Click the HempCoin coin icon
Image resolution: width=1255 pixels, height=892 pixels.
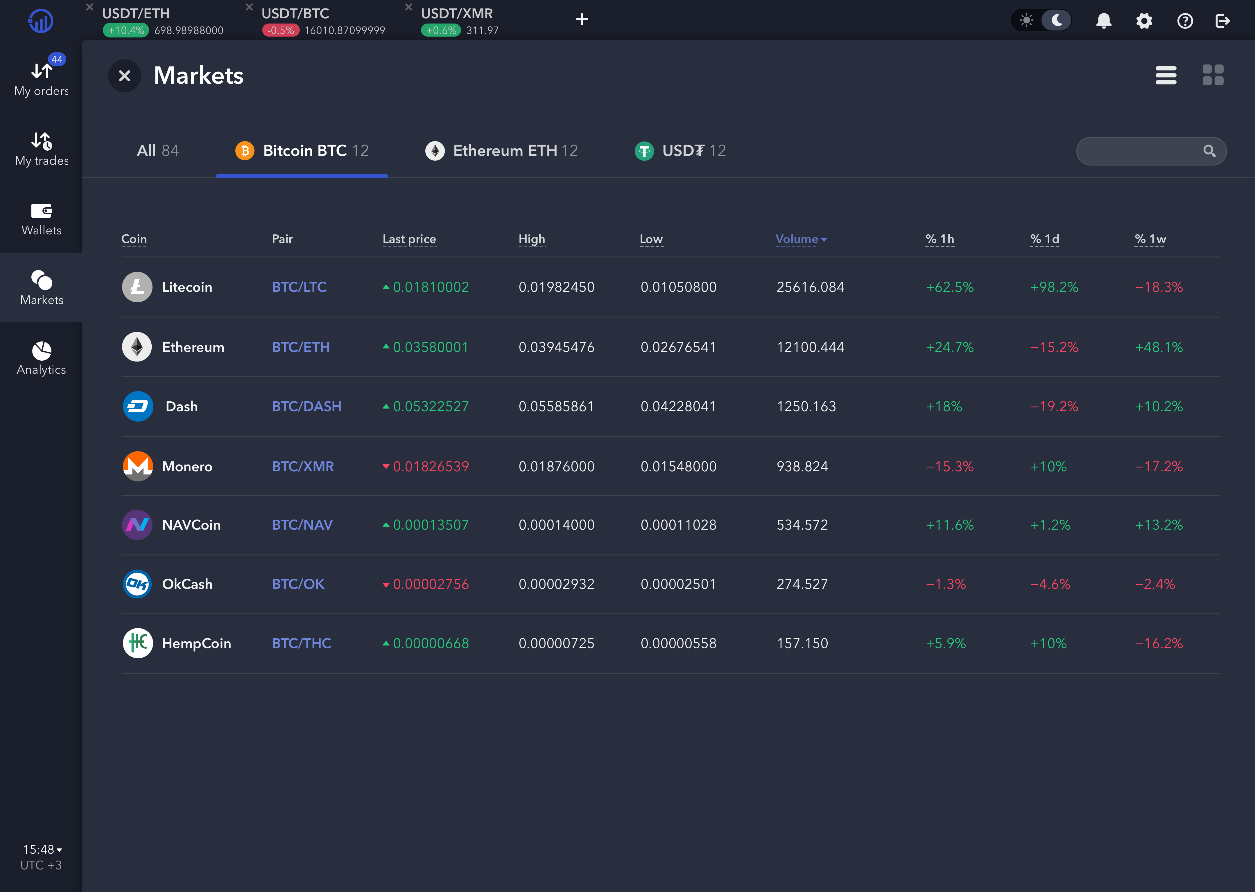pyautogui.click(x=138, y=643)
